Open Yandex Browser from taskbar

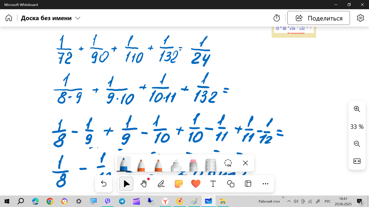click(165, 201)
